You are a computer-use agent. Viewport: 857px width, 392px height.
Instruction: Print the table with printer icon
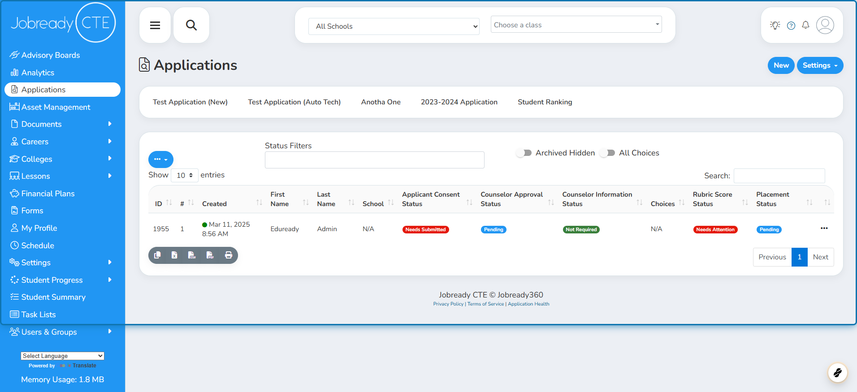coord(229,255)
